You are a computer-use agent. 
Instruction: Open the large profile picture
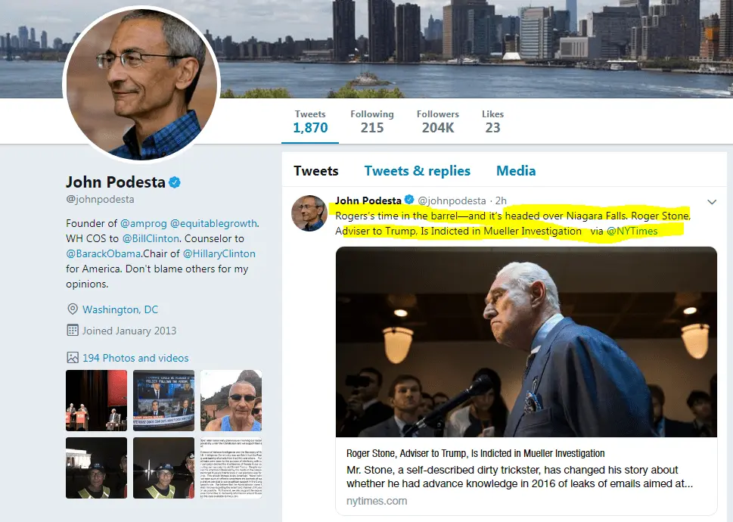point(141,85)
